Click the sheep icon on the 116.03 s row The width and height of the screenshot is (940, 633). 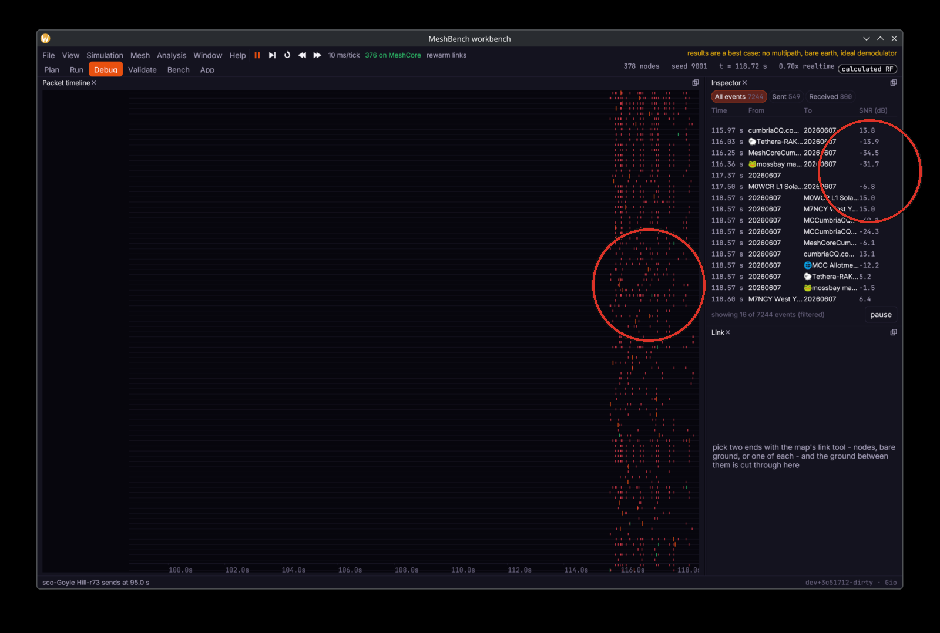[x=752, y=142]
